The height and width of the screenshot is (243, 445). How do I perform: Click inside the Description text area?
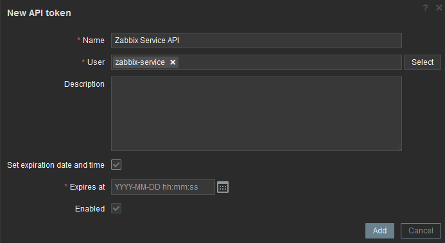tap(256, 114)
